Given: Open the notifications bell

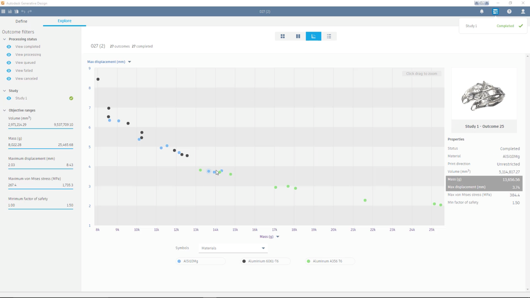Looking at the screenshot, I should pos(482,12).
